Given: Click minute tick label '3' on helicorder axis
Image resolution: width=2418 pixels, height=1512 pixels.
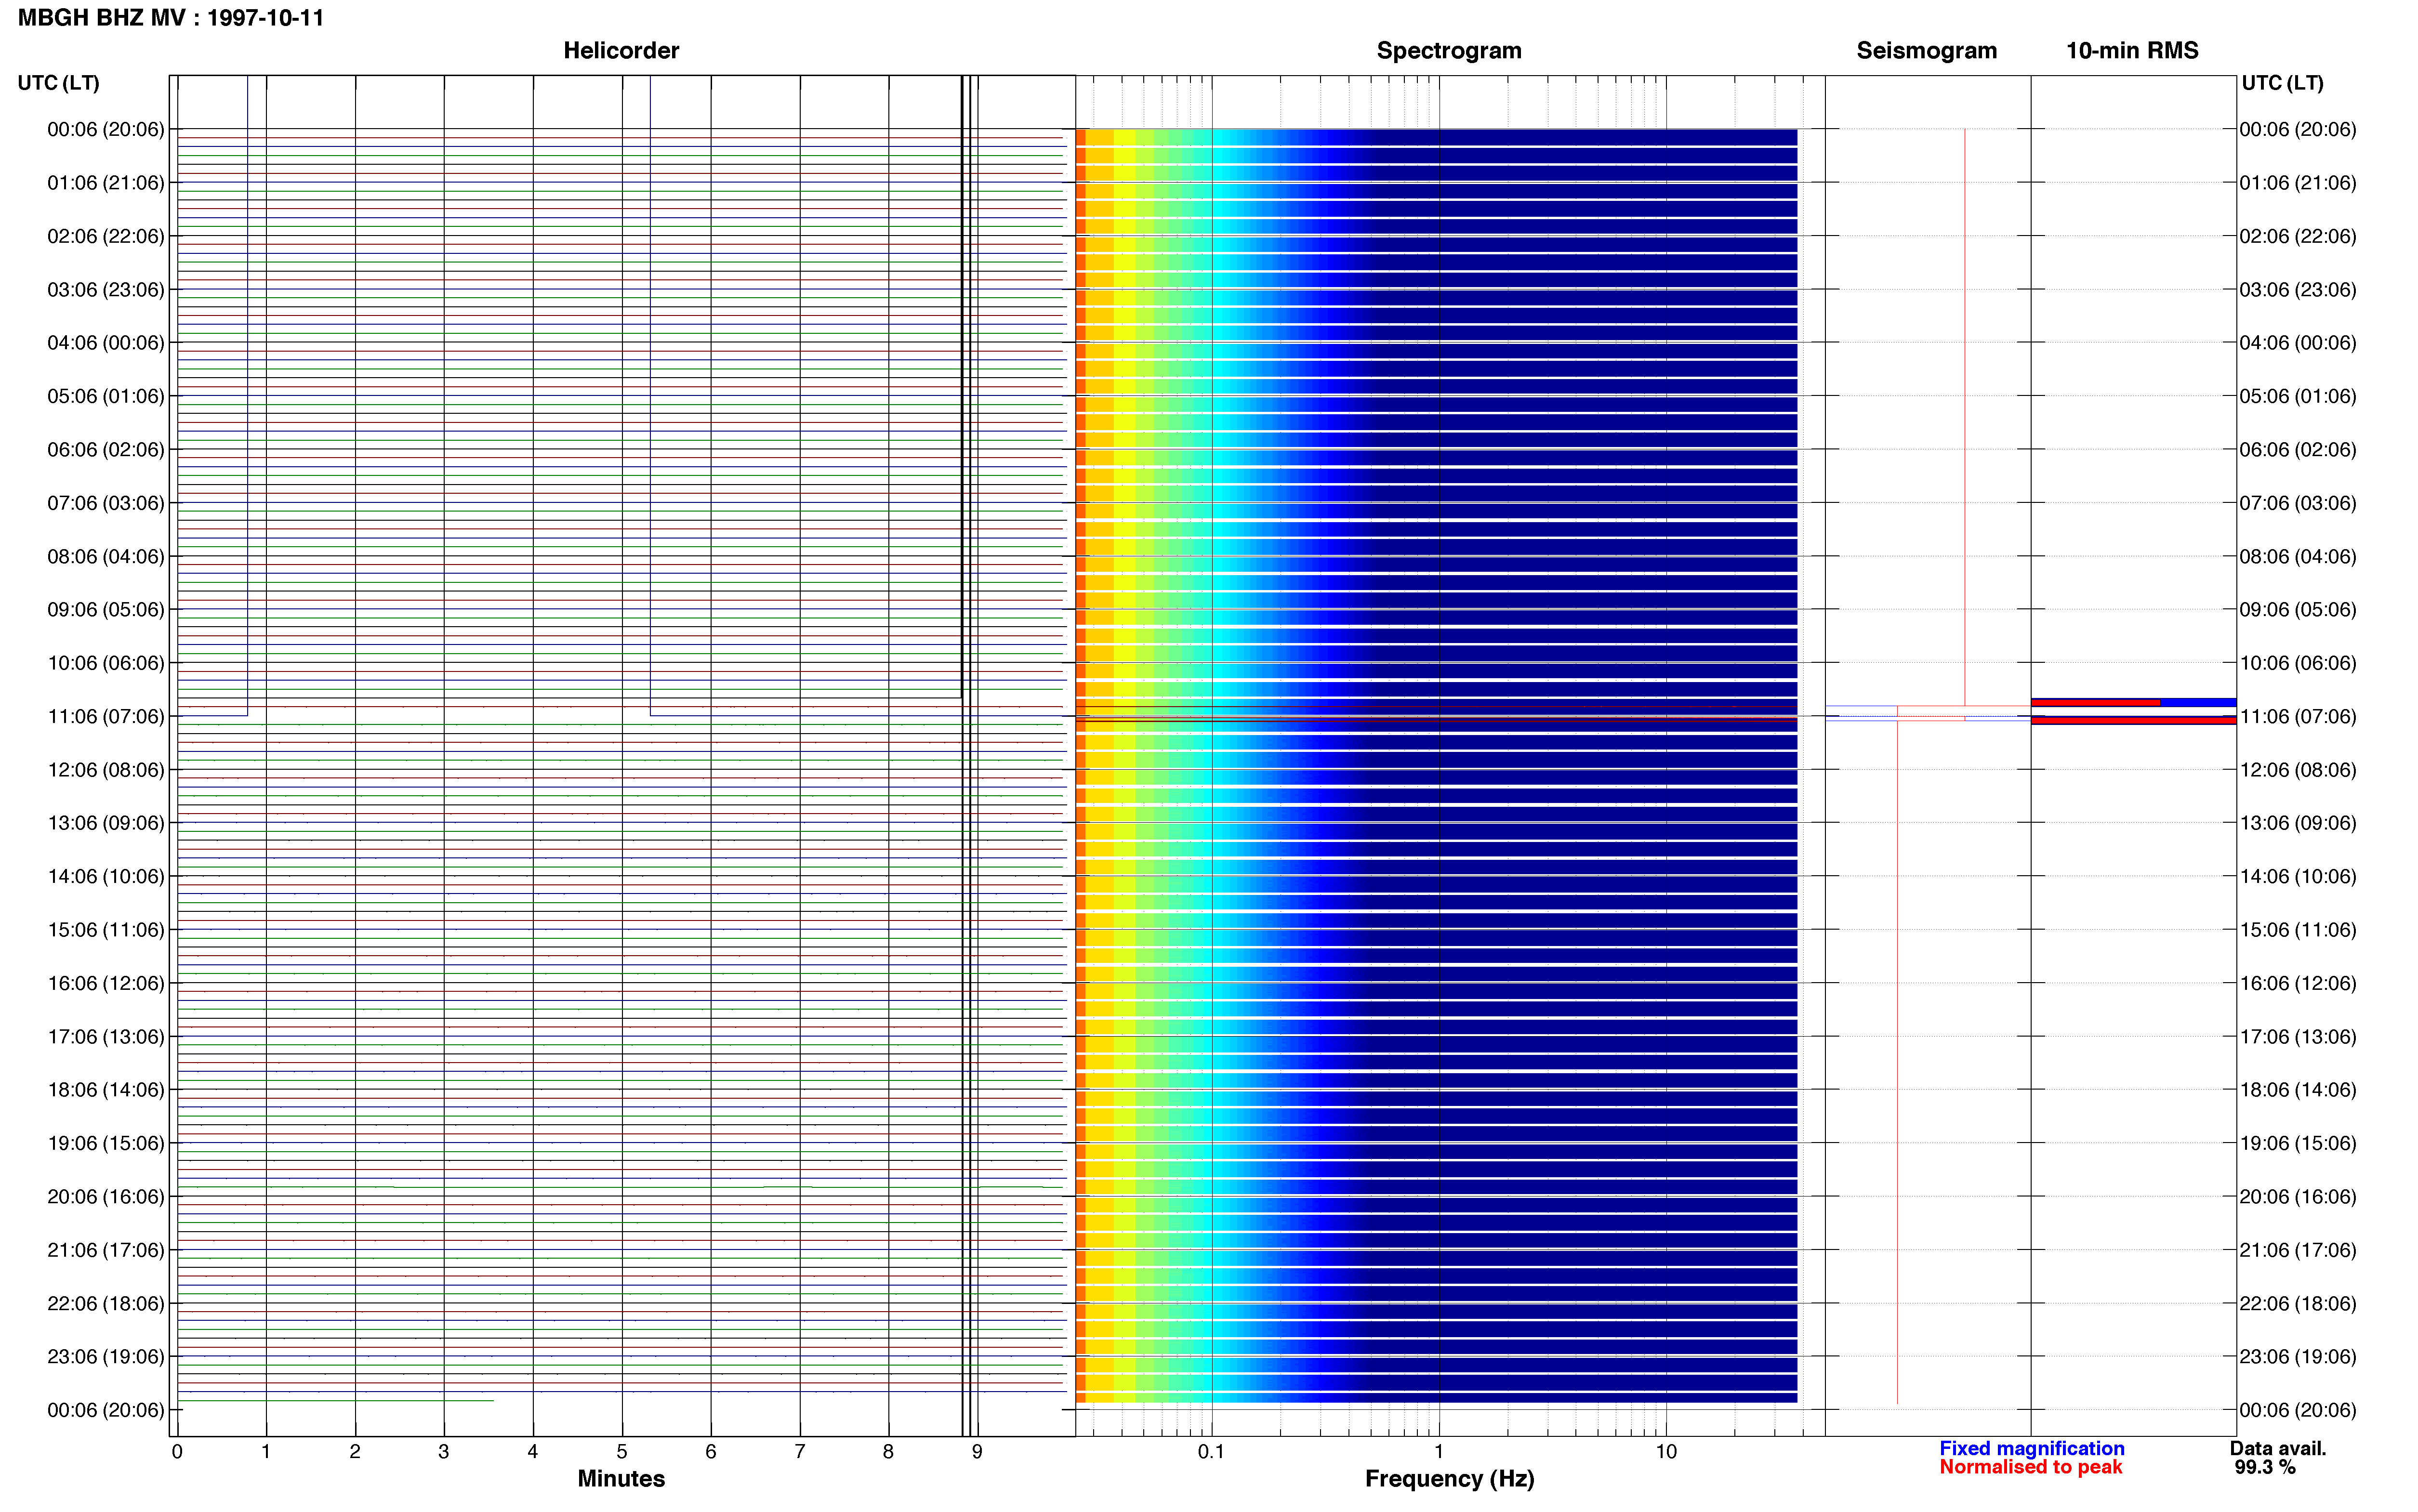Looking at the screenshot, I should pyautogui.click(x=444, y=1452).
